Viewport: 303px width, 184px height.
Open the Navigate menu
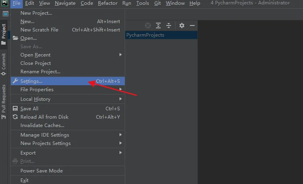click(x=65, y=3)
